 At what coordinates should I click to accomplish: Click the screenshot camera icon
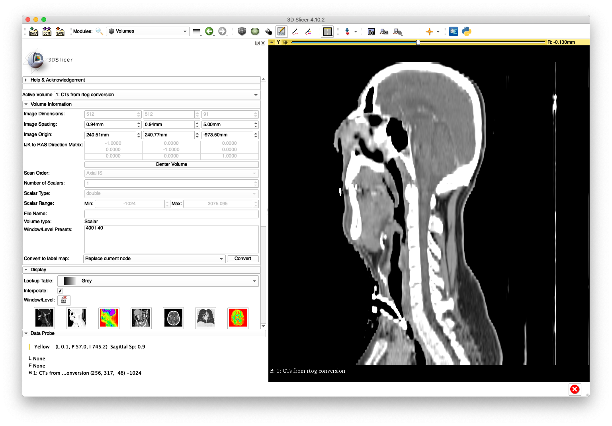click(371, 31)
